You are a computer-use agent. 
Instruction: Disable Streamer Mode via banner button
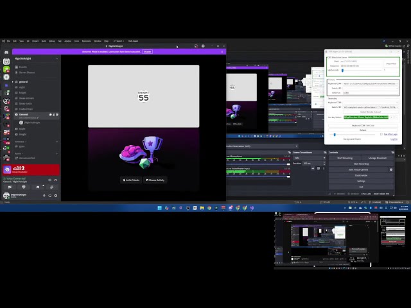(147, 51)
